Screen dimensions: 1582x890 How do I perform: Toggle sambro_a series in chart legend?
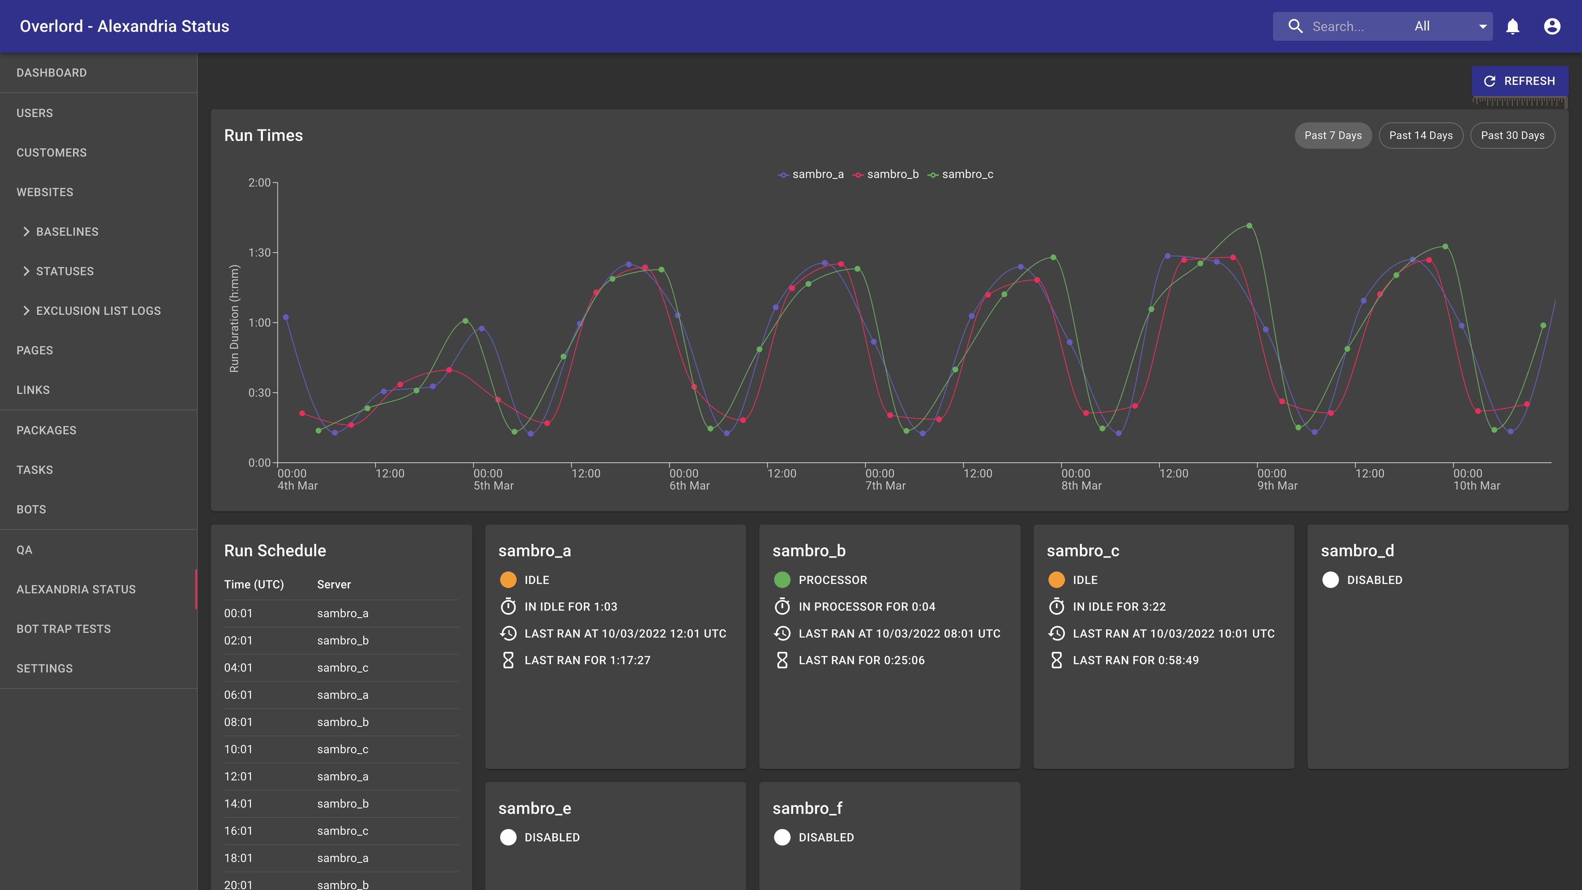[x=811, y=174]
